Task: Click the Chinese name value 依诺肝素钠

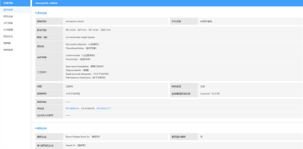Action: (206, 22)
